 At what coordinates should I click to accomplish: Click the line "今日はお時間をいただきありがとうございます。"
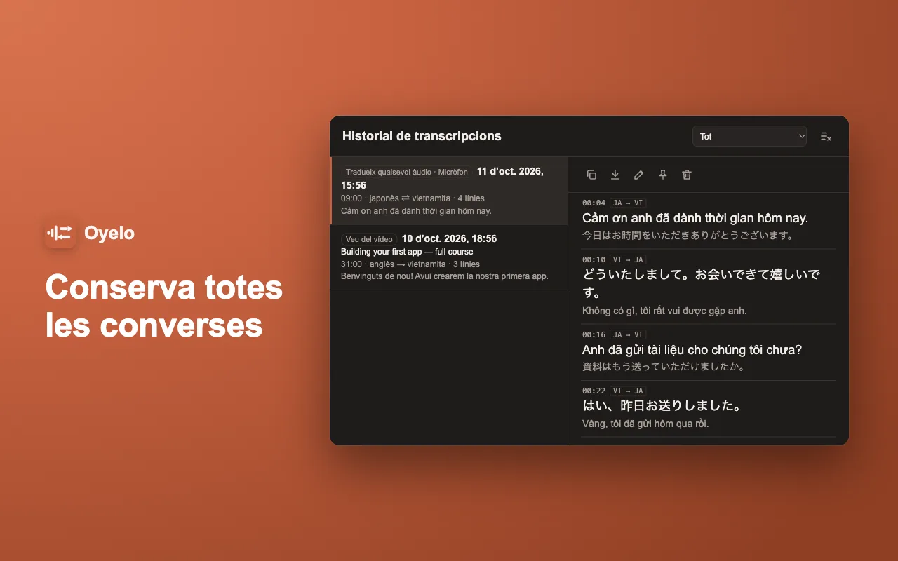[x=688, y=236]
